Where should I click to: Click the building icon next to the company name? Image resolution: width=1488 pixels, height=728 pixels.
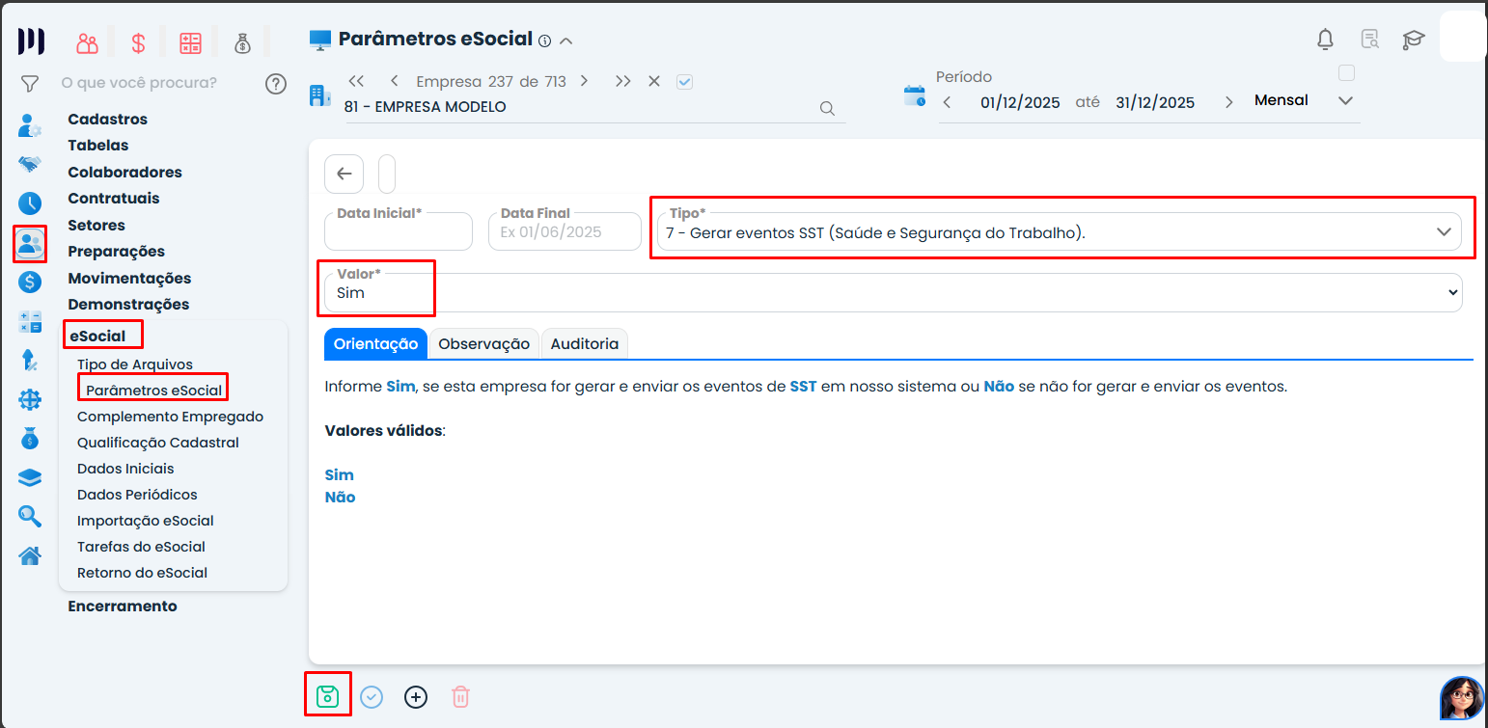point(318,95)
